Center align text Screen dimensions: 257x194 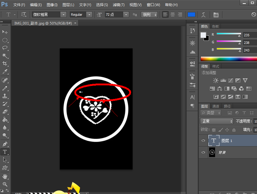click(173, 15)
